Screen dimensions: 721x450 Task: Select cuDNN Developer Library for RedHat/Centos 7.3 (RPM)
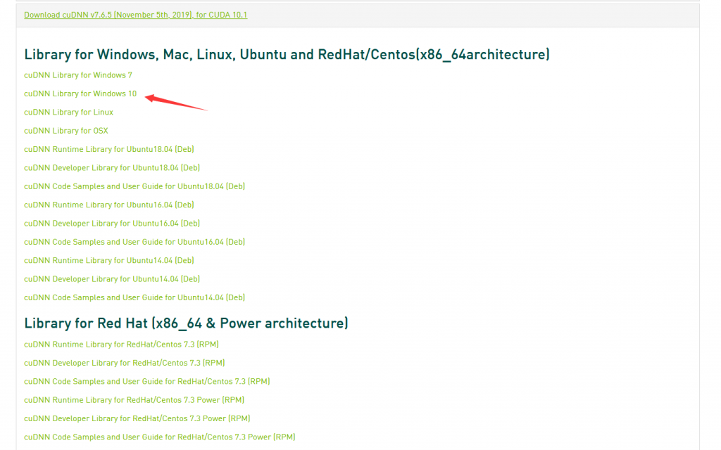pyautogui.click(x=124, y=363)
